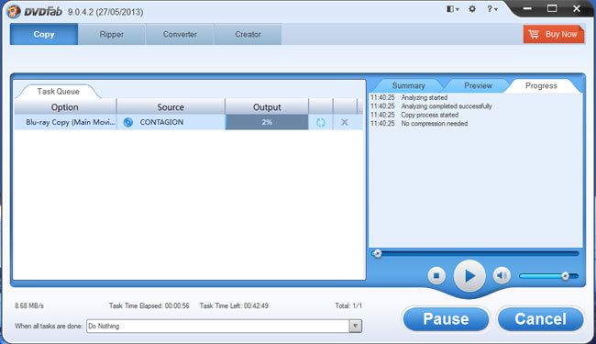Maximize the DVDFab window

click(x=552, y=9)
